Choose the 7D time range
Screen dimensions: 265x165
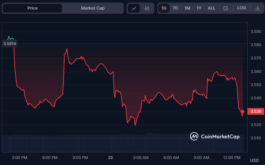click(x=175, y=8)
